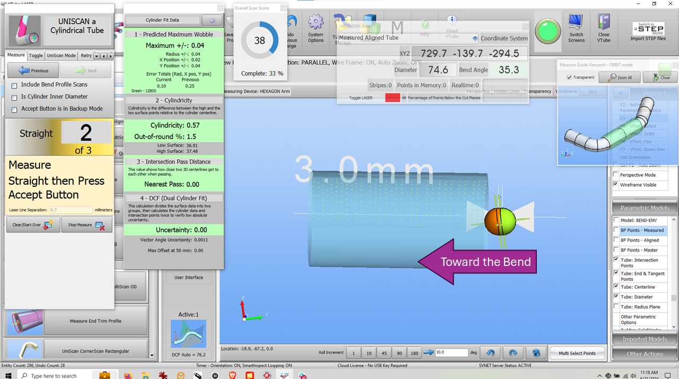This screenshot has height=379, width=679.
Task: Close the Measure Guide Viewport with the Close button
Action: pyautogui.click(x=660, y=77)
